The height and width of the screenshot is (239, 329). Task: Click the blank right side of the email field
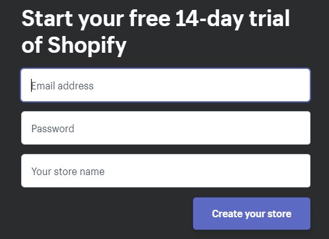tap(231, 85)
